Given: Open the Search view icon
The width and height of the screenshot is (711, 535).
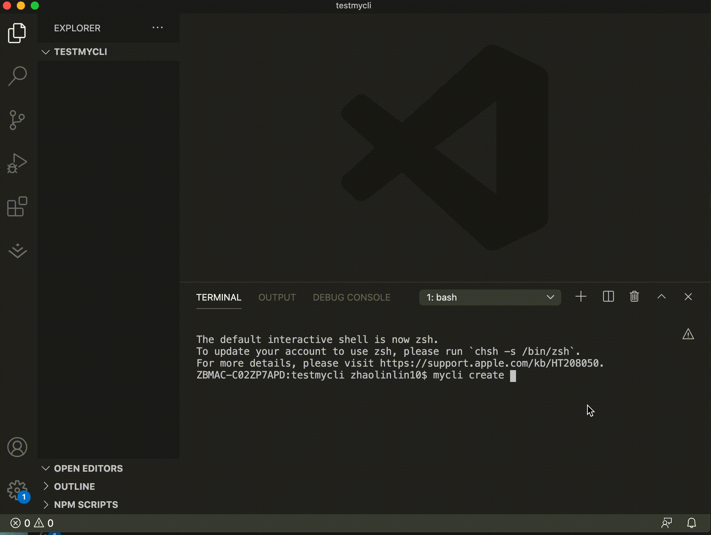Looking at the screenshot, I should (x=17, y=76).
